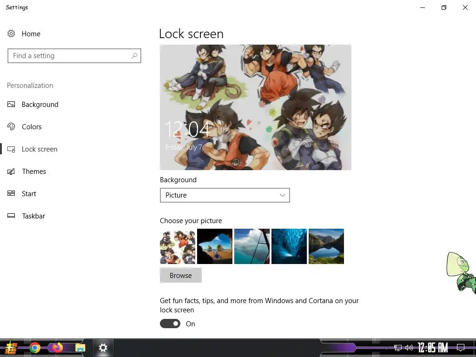476x357 pixels.
Task: Click the Settings gear taskbar button
Action: [103, 348]
